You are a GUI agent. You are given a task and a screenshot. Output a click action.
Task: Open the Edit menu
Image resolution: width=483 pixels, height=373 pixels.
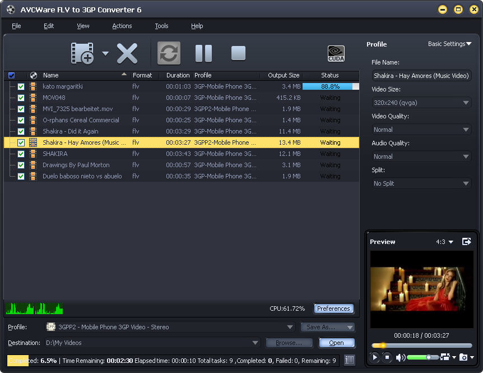click(49, 26)
